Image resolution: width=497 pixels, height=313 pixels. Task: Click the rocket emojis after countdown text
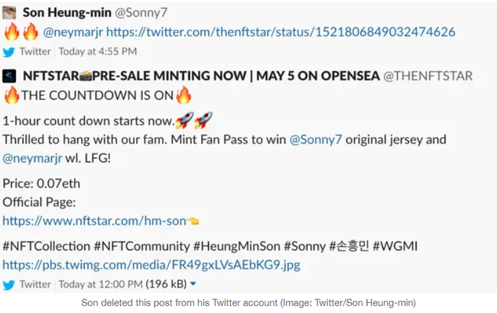tap(193, 121)
